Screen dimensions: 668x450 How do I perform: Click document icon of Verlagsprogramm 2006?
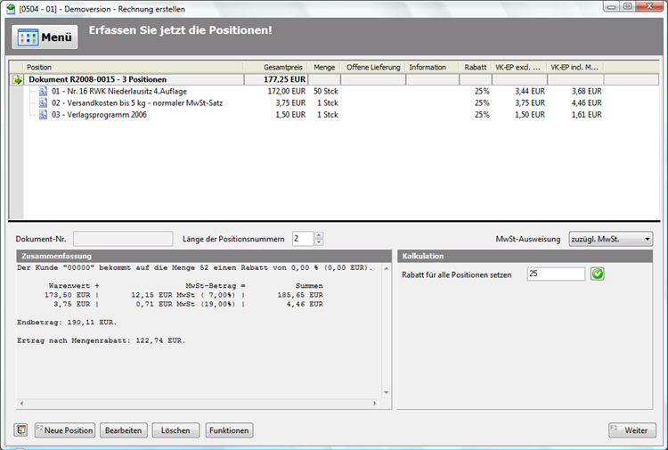point(43,114)
